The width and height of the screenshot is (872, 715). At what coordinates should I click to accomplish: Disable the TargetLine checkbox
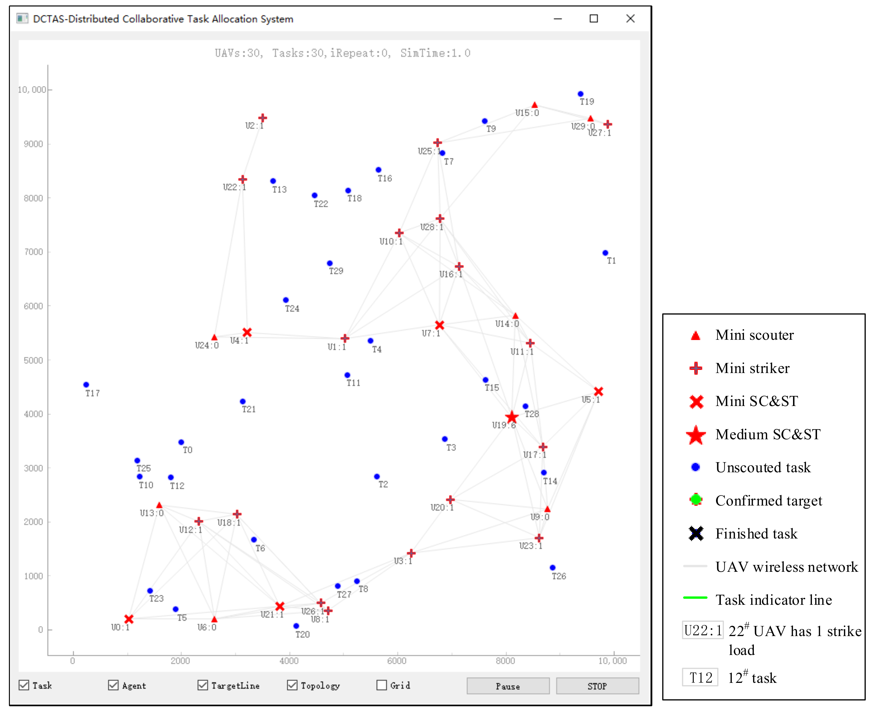click(203, 685)
